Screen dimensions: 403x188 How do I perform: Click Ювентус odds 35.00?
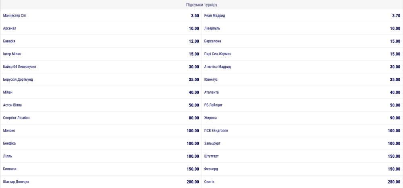point(302,79)
